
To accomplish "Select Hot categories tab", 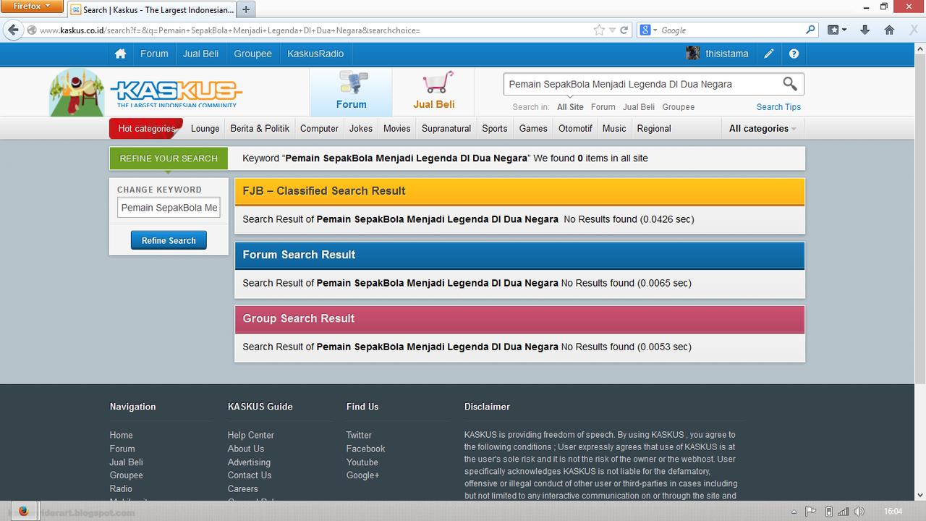I will pos(147,128).
